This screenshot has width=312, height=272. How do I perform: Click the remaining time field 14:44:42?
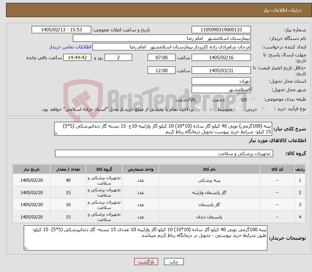point(77,58)
